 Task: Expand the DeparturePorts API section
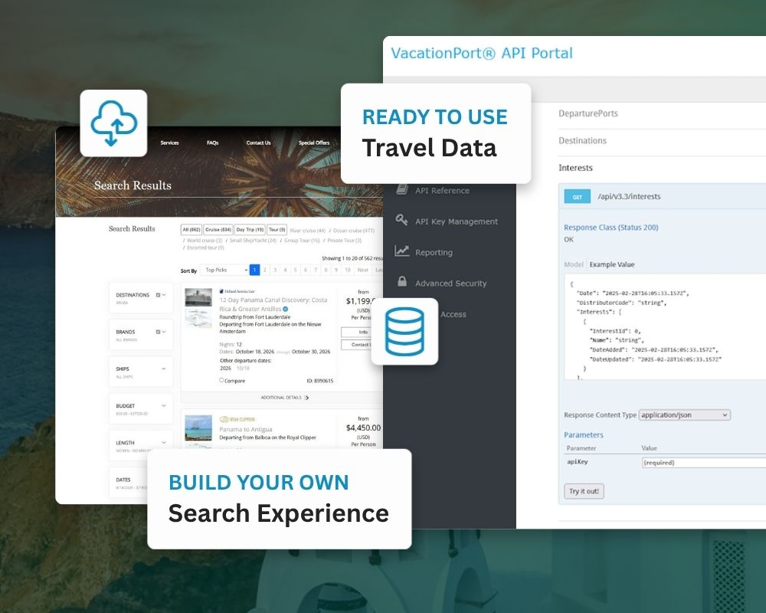pyautogui.click(x=588, y=113)
